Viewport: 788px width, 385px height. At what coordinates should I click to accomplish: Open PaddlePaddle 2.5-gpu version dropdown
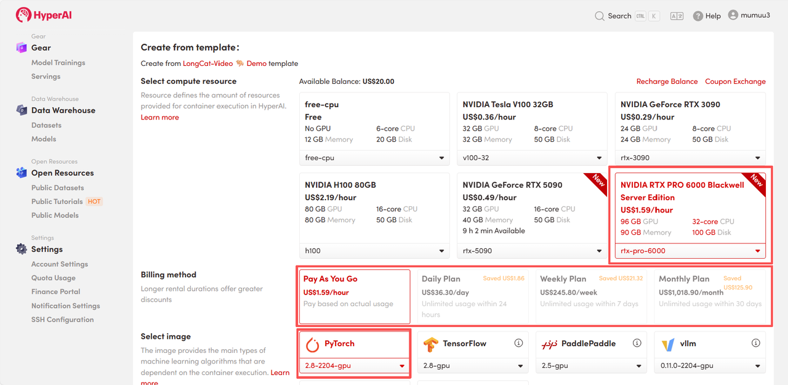(591, 365)
